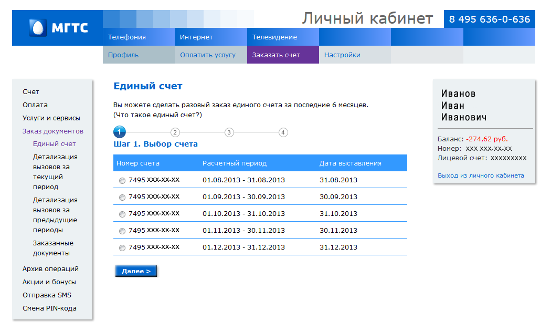This screenshot has width=551, height=331.
Task: Click step 2 circle in progress indicator
Action: pos(175,132)
